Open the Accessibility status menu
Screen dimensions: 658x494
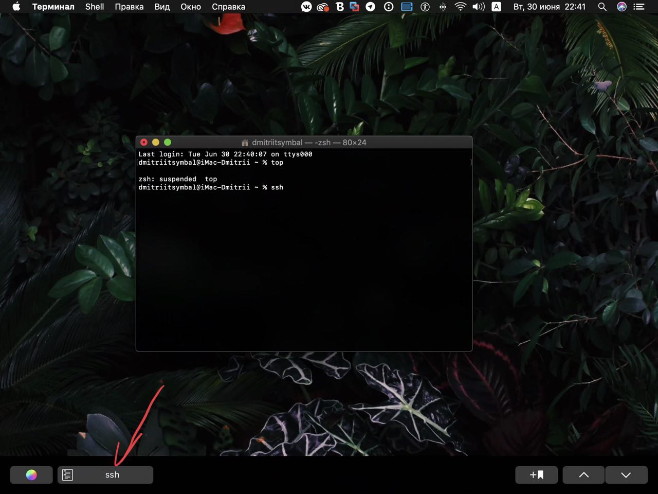425,7
